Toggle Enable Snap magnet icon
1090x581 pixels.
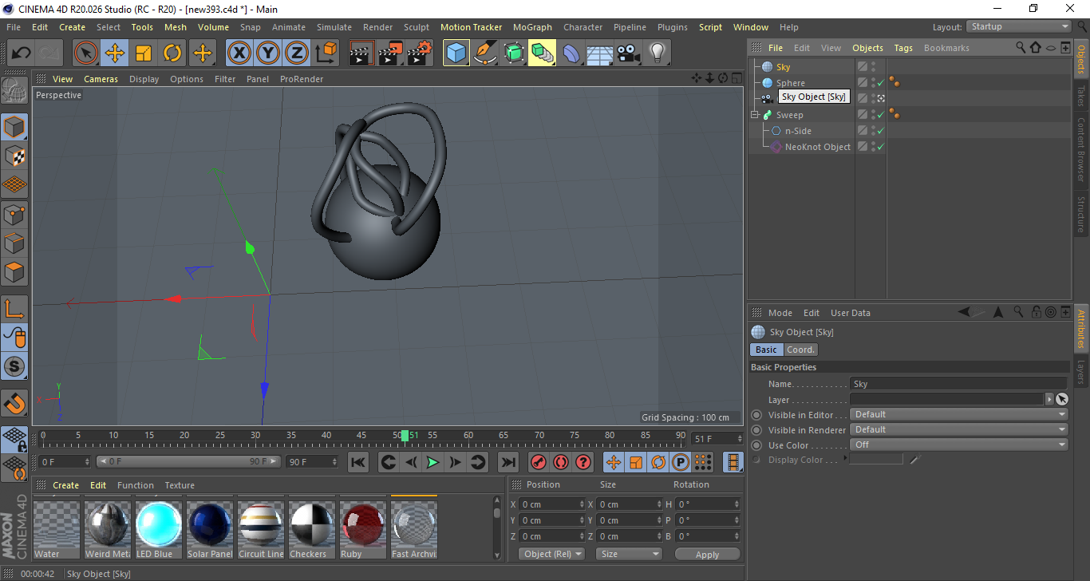[x=14, y=402]
